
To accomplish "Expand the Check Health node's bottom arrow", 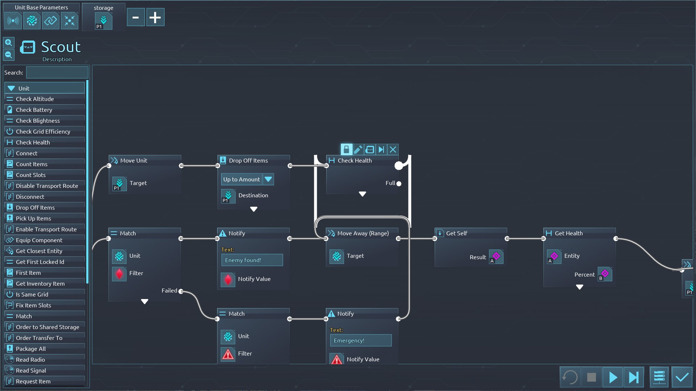I will (x=362, y=194).
